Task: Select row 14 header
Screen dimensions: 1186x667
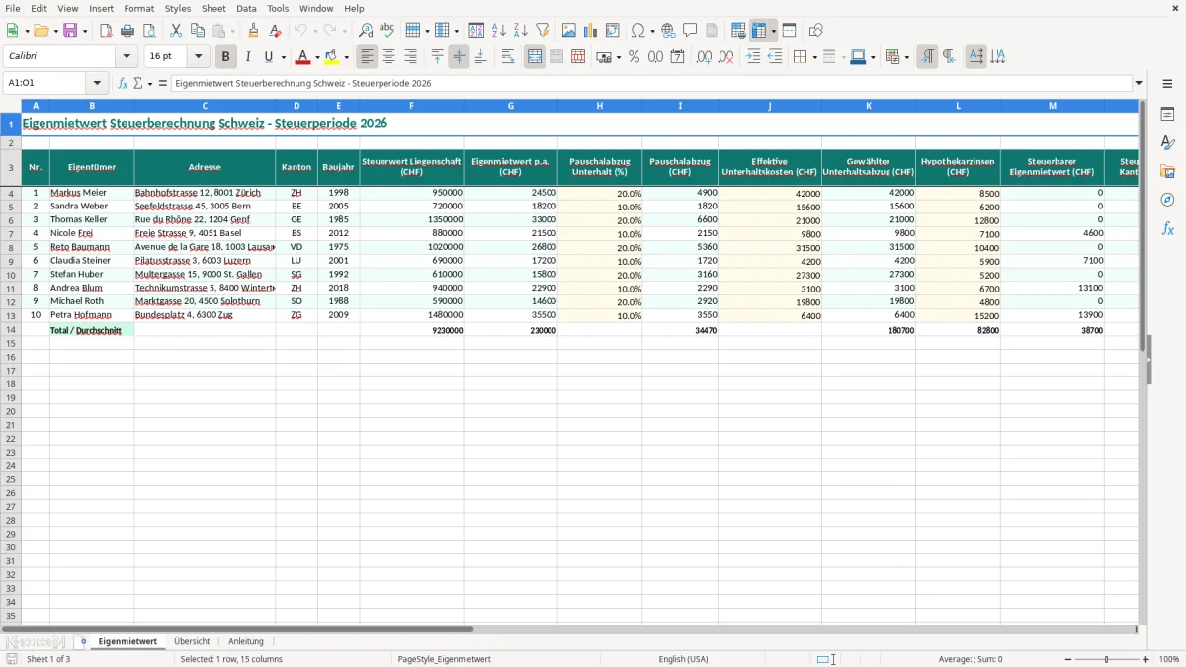Action: click(11, 330)
